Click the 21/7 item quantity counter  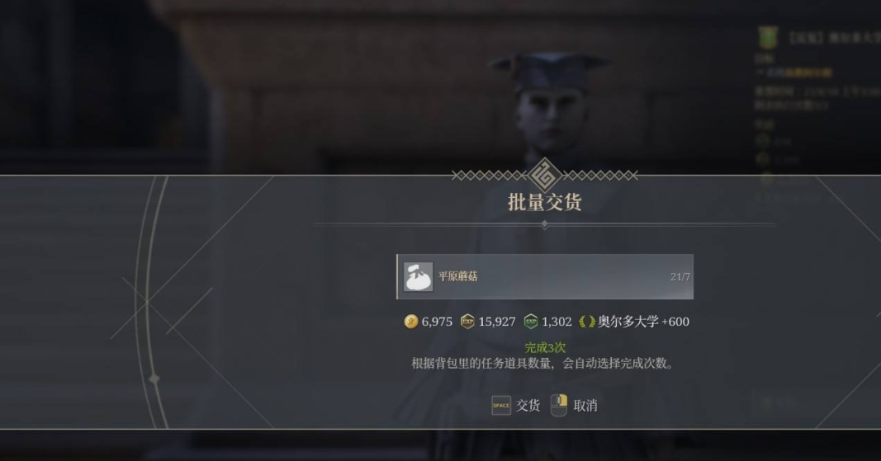[680, 277]
